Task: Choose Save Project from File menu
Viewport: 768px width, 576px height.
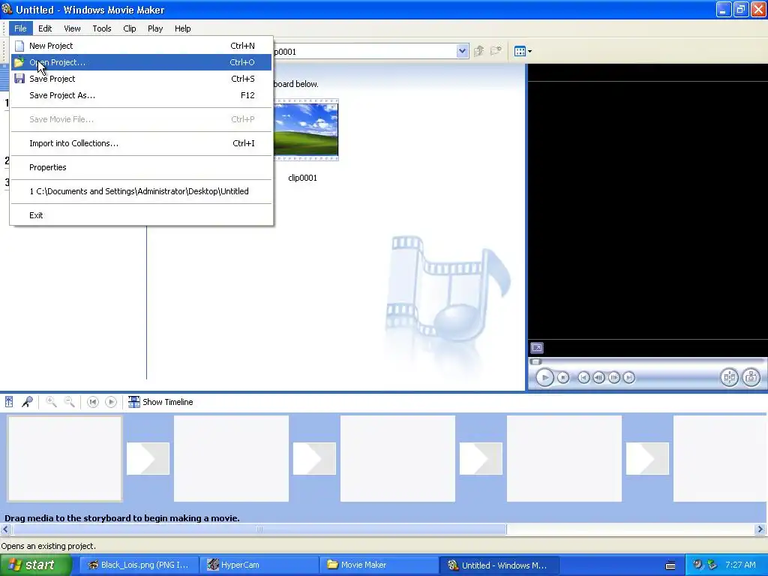Action: tap(141, 79)
